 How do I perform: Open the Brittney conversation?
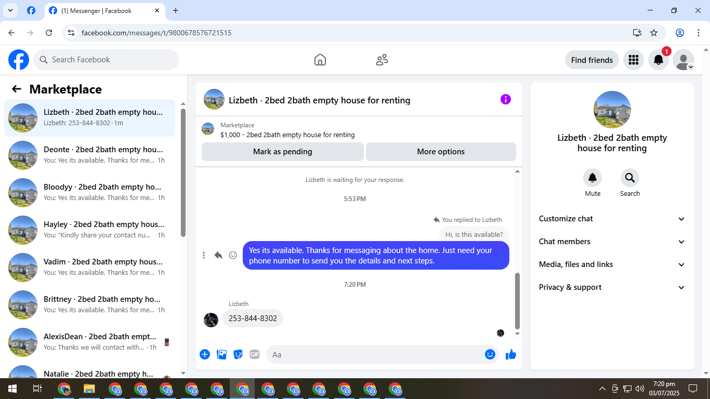(89, 305)
